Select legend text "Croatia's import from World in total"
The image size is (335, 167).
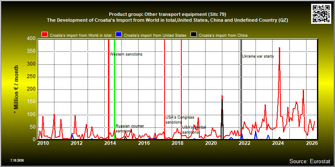[80, 35]
